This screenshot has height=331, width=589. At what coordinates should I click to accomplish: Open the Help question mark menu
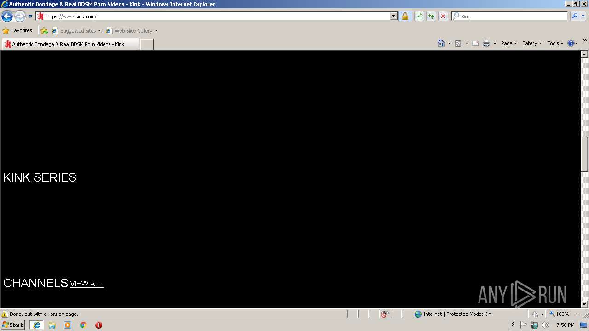click(572, 43)
